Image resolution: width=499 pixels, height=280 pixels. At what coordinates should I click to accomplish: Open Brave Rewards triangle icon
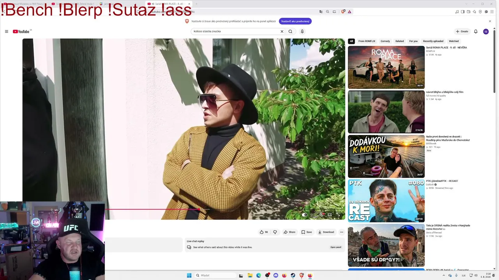click(x=349, y=12)
